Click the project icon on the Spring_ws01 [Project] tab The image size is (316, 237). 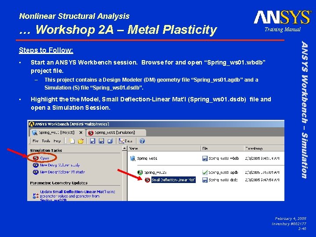[x=35, y=133]
